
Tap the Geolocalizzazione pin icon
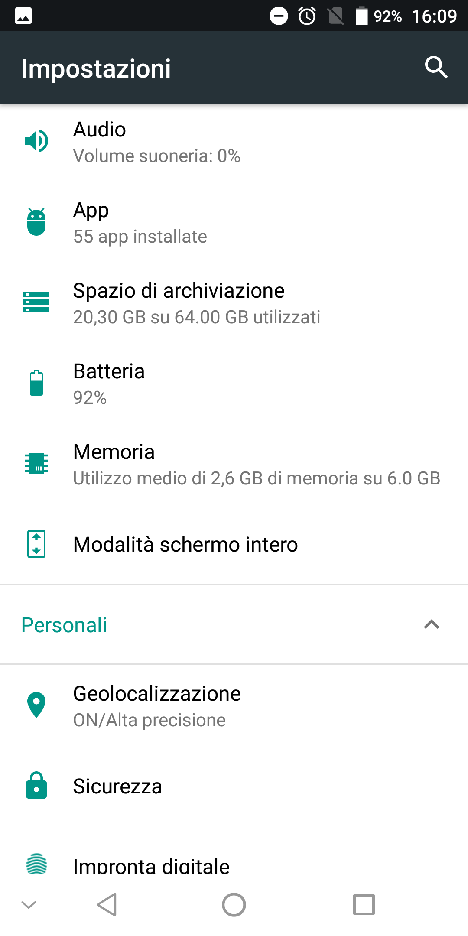click(x=36, y=705)
